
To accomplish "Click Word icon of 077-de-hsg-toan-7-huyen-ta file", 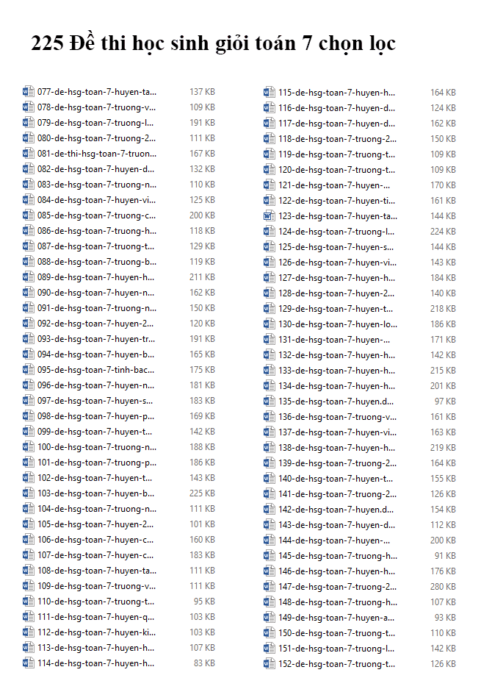I will click(29, 92).
